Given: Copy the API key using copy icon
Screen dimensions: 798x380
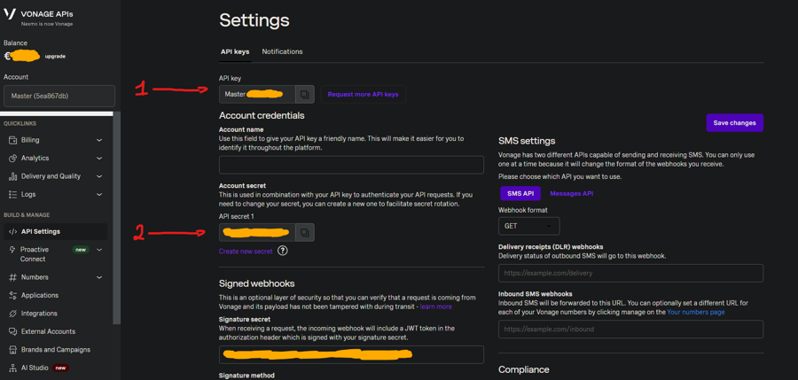Looking at the screenshot, I should (x=304, y=94).
